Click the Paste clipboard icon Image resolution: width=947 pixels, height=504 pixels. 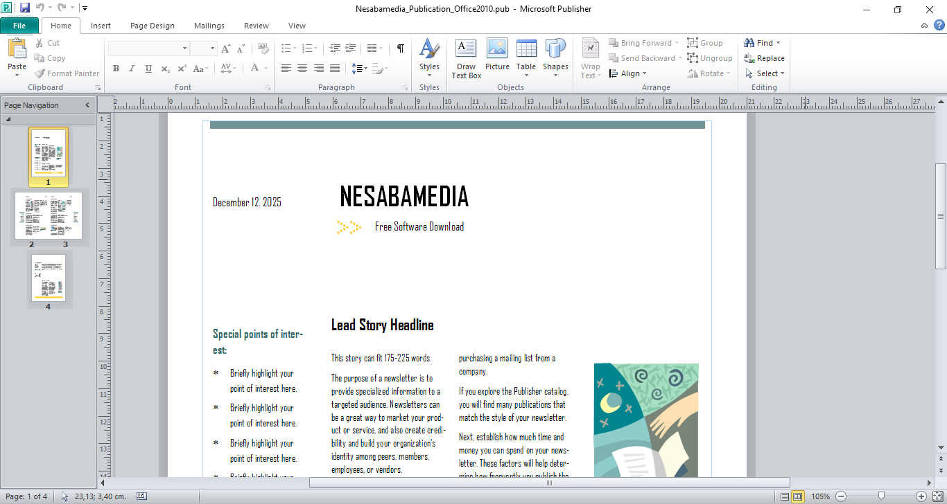tap(17, 50)
